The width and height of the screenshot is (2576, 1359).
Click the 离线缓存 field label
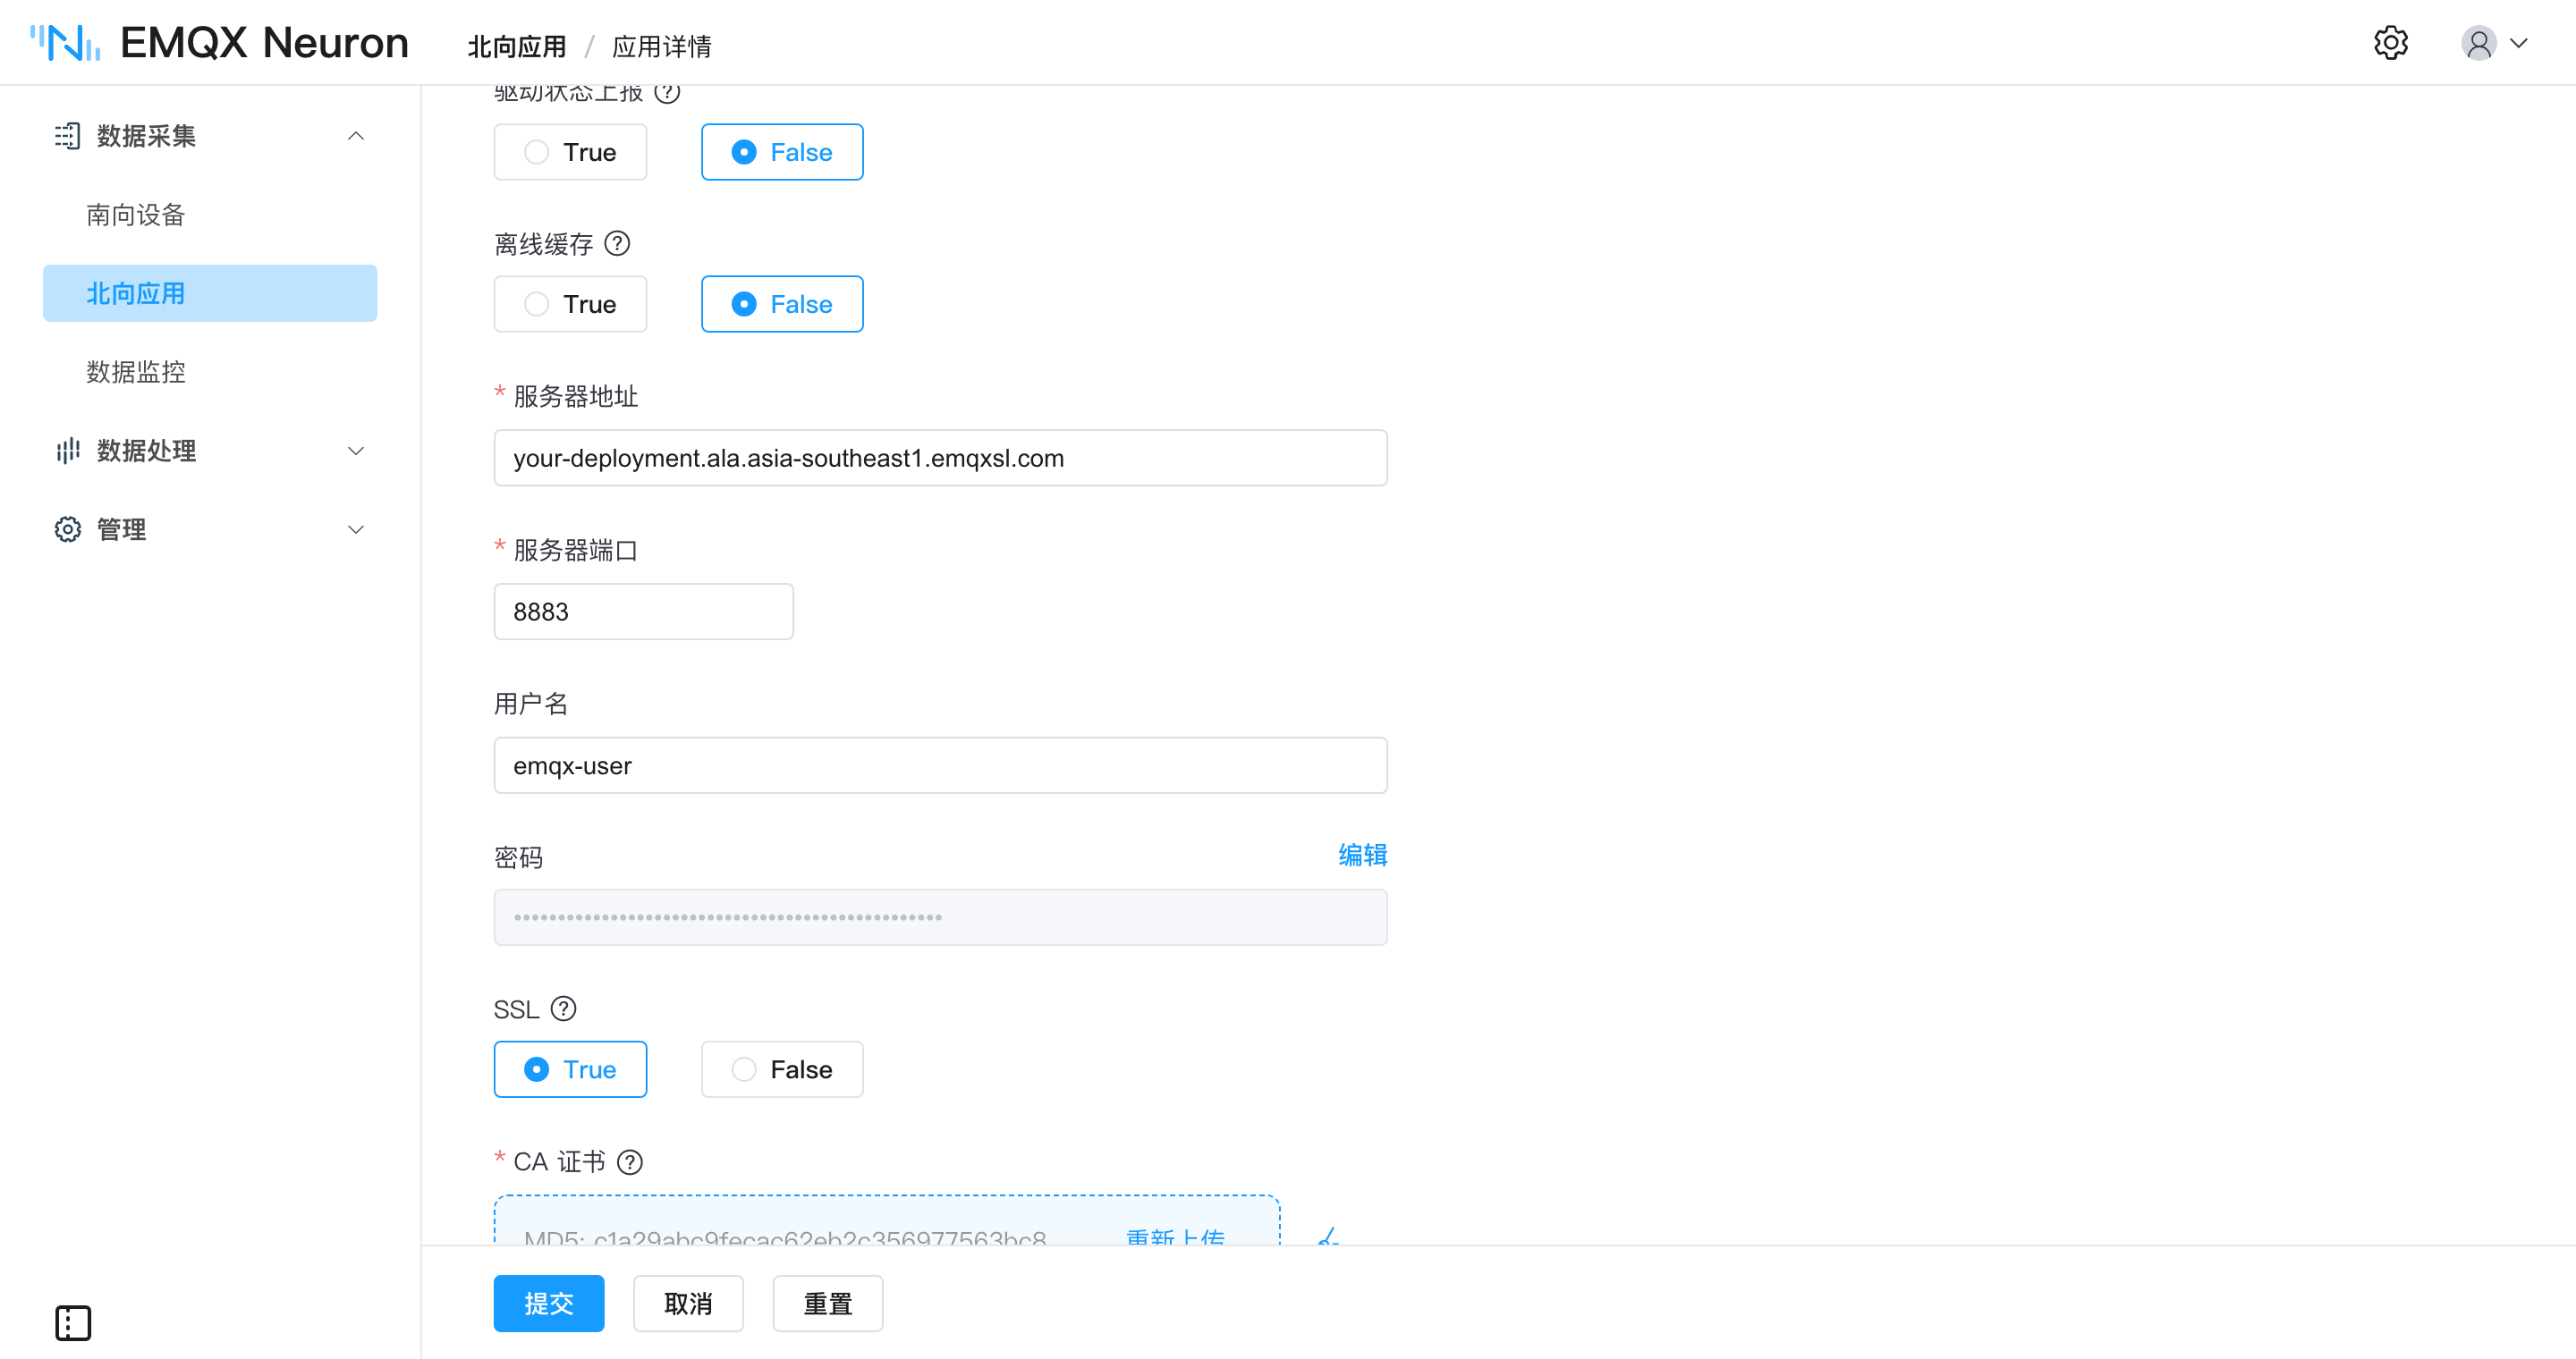[544, 244]
